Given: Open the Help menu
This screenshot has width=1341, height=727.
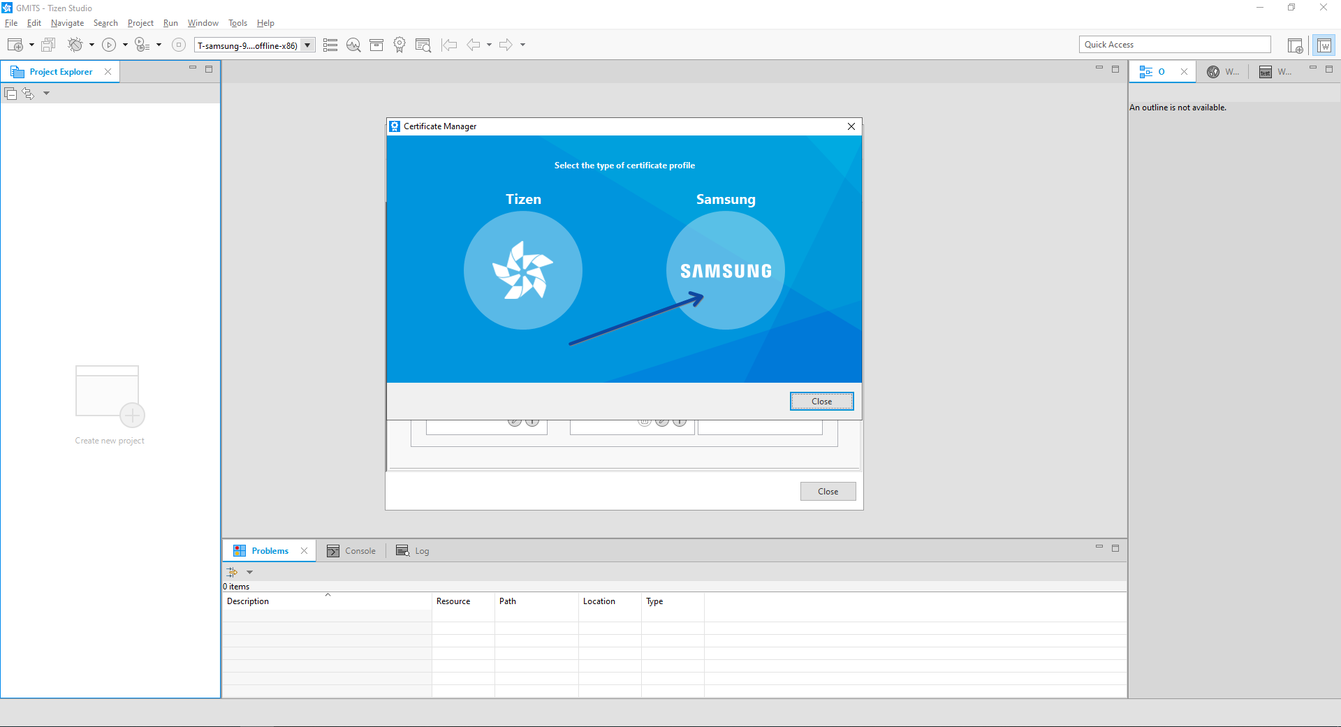Looking at the screenshot, I should 265,23.
